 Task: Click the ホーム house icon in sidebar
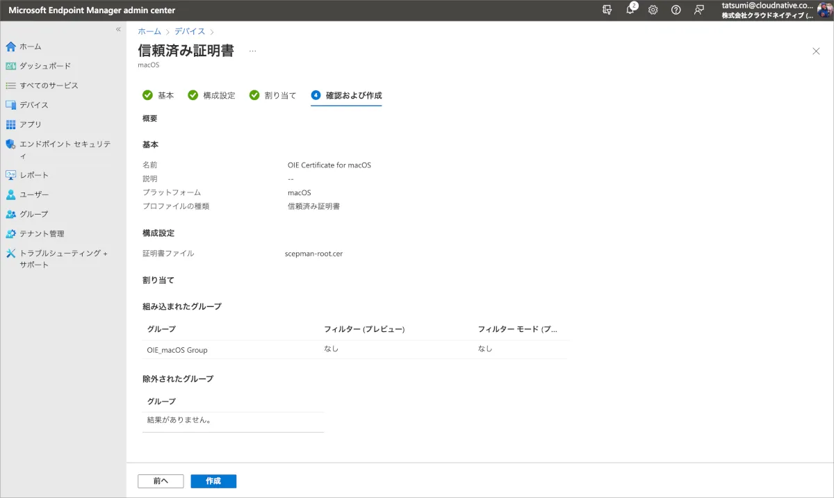(10, 47)
